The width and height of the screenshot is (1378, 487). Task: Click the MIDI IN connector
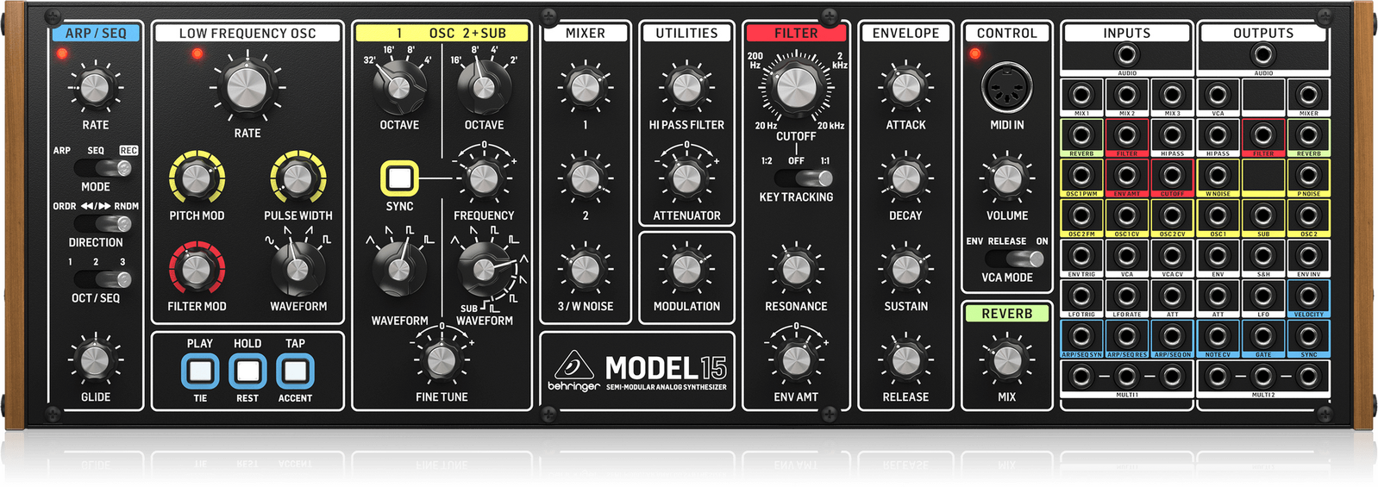1006,88
